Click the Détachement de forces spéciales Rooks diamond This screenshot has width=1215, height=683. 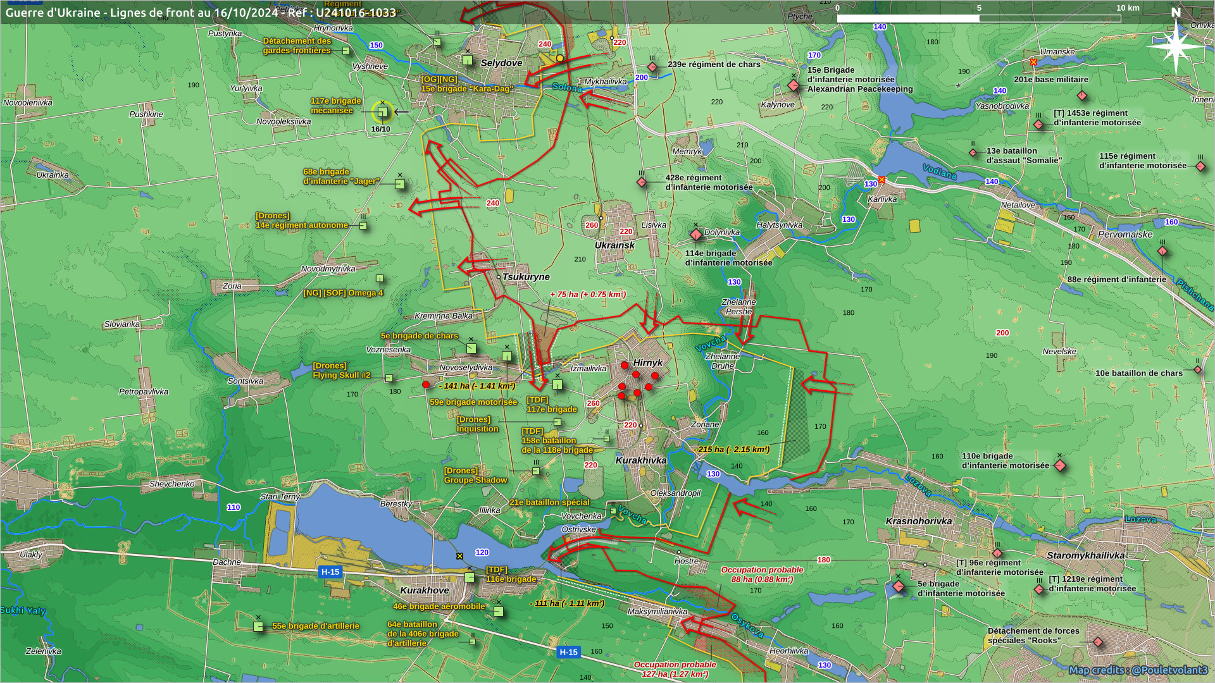(1098, 642)
